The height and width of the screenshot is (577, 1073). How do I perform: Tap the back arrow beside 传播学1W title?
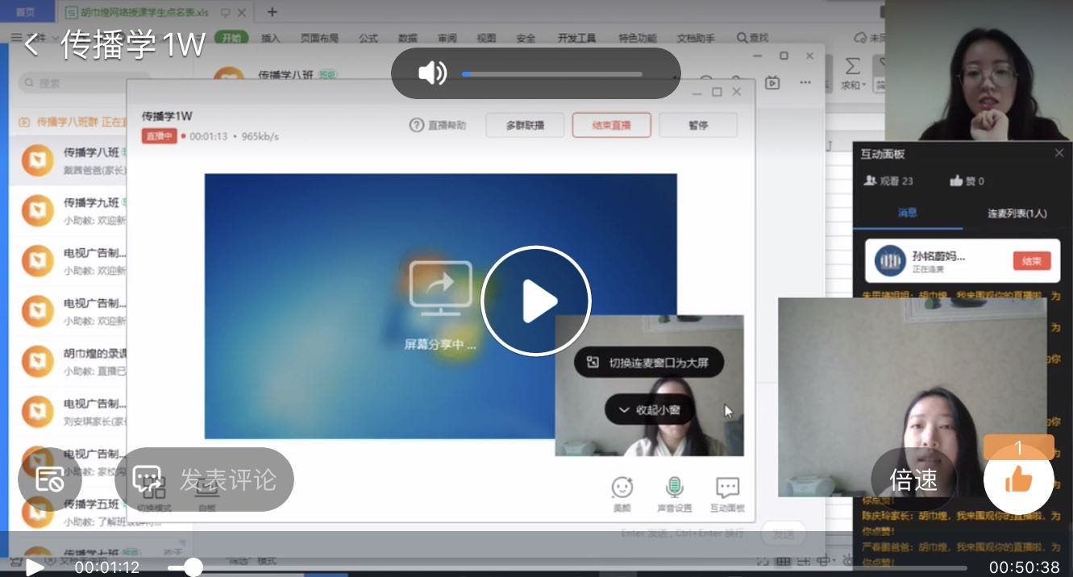click(31, 44)
